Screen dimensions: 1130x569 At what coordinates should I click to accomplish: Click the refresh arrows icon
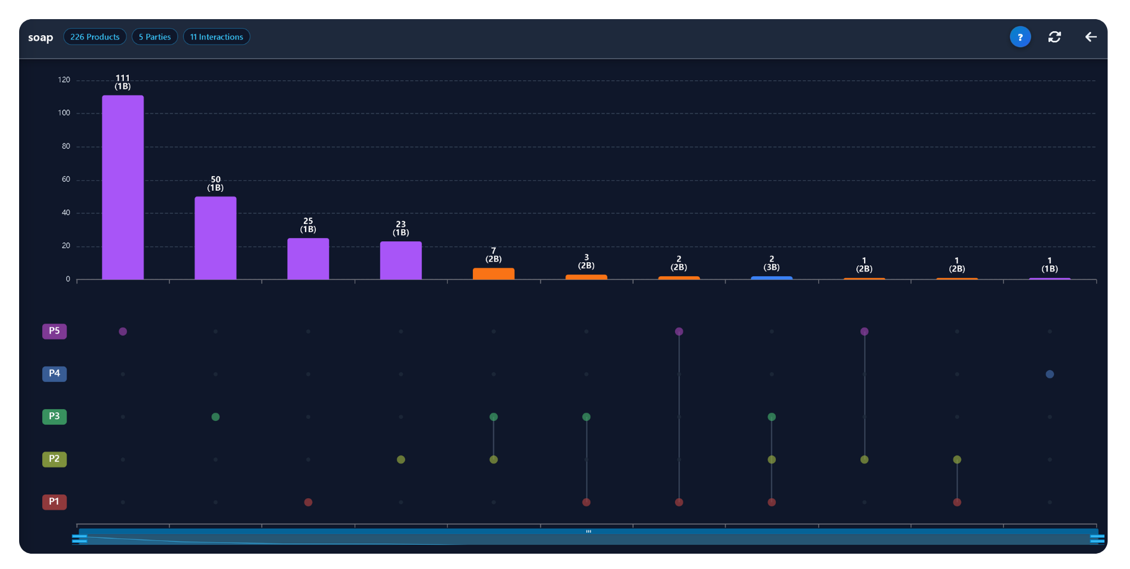pos(1055,37)
